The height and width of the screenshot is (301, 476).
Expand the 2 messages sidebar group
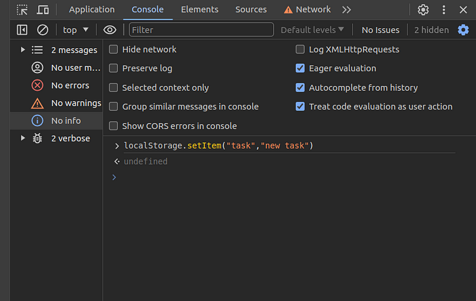tap(23, 50)
